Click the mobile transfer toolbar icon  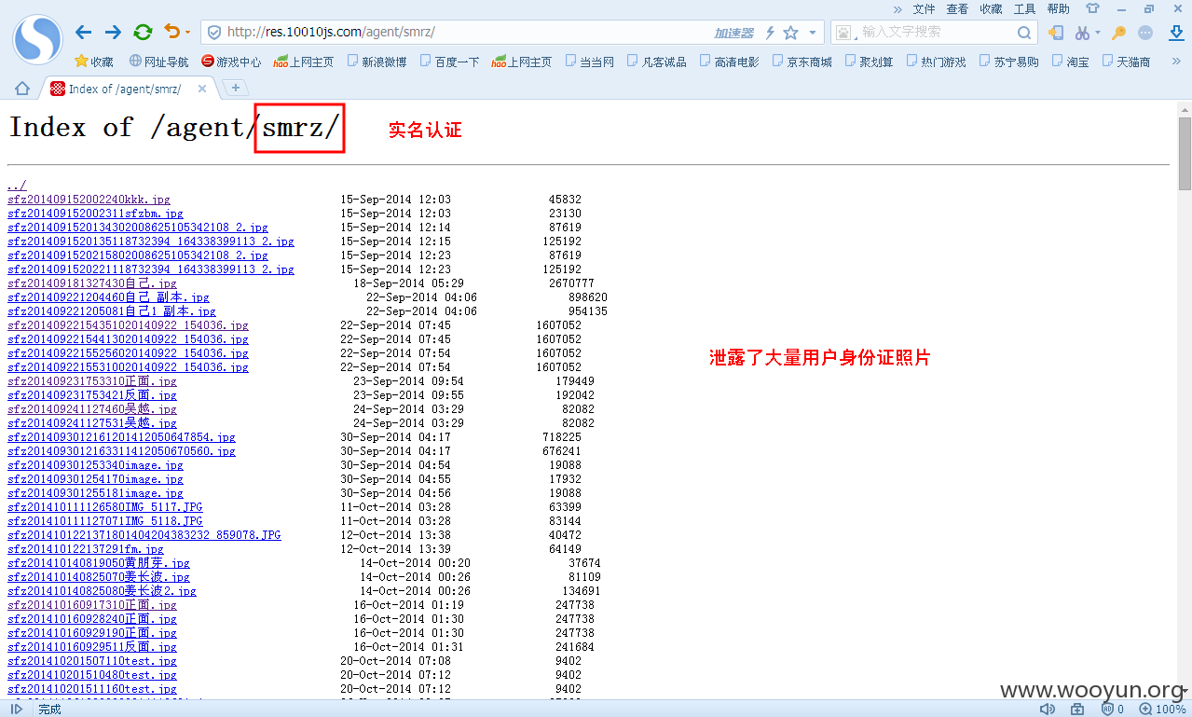pyautogui.click(x=1056, y=33)
